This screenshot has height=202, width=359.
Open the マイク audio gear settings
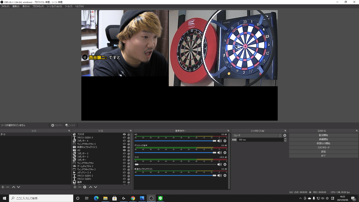(225, 164)
